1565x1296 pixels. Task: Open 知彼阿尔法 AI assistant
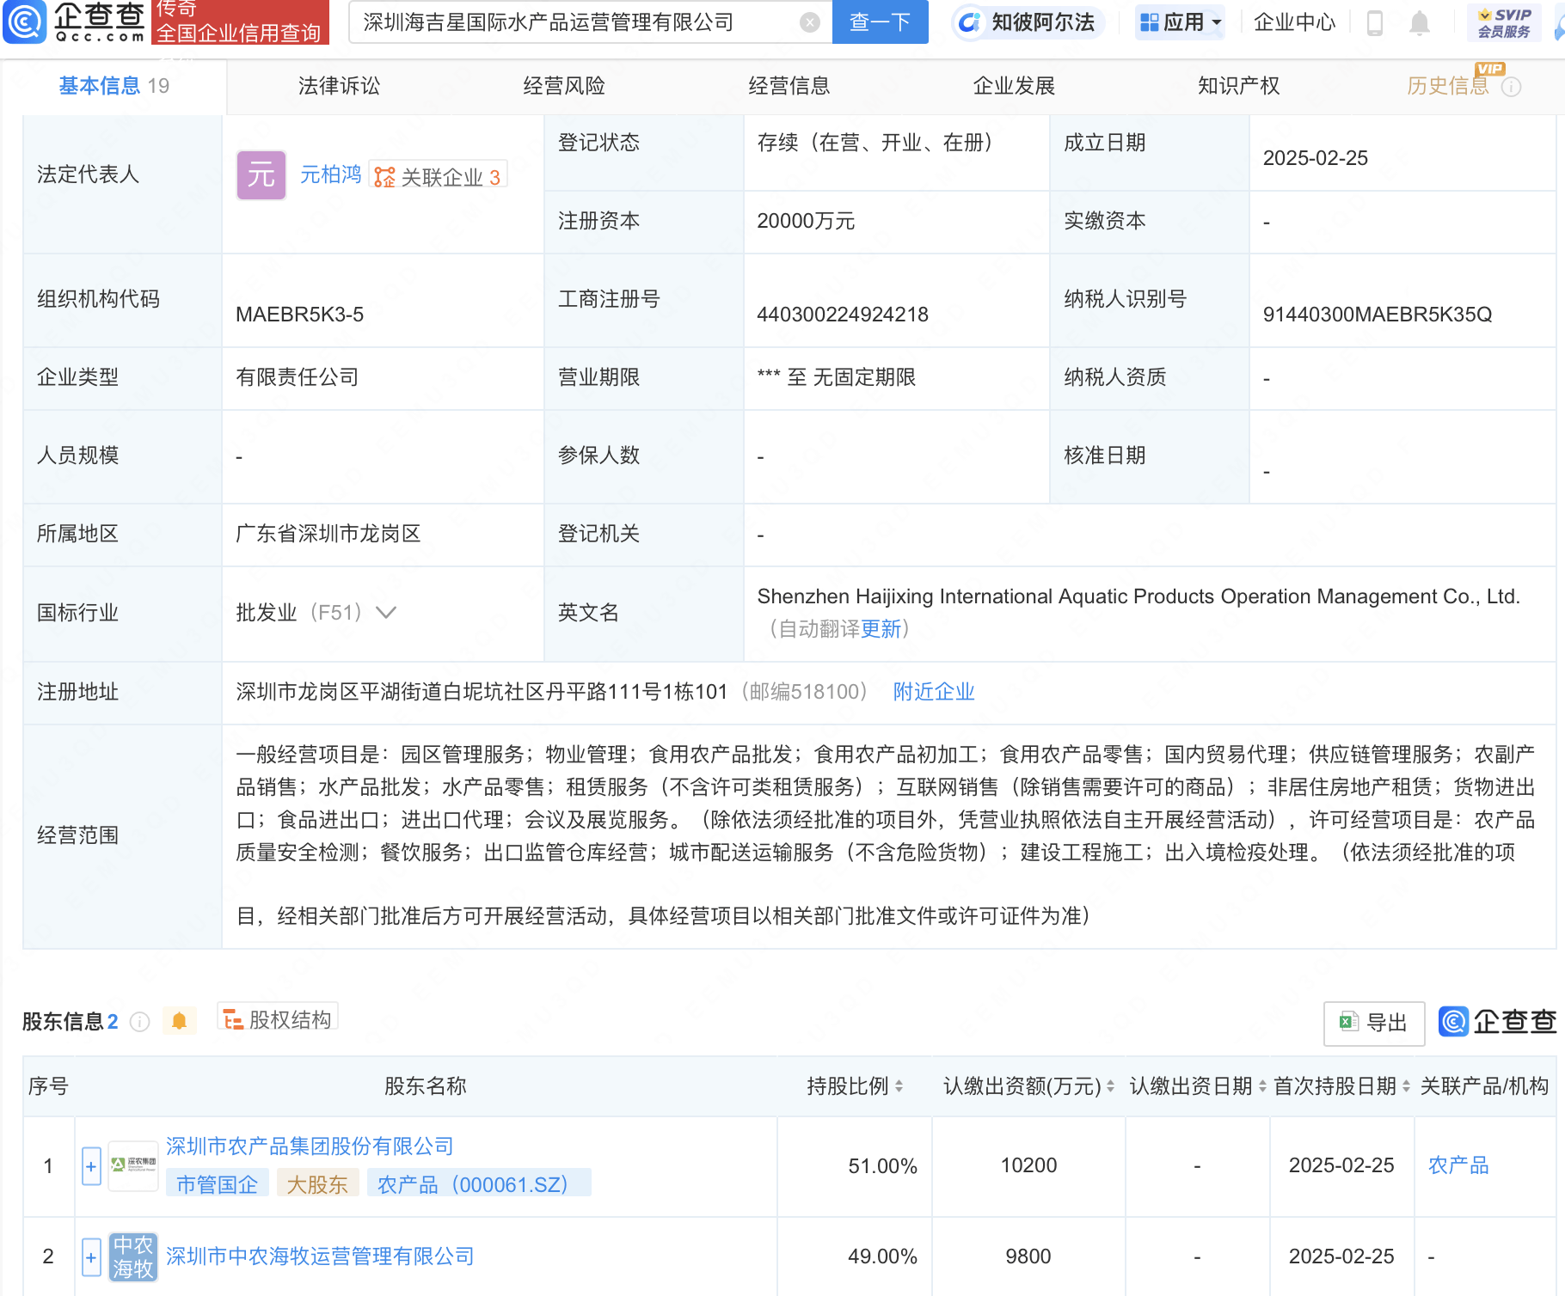1028,22
